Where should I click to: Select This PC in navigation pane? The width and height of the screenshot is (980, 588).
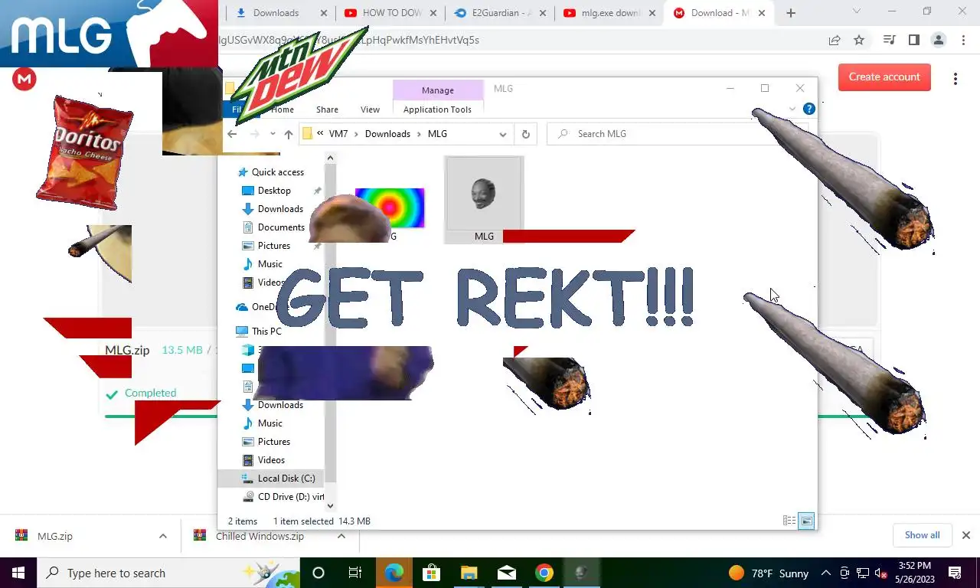(266, 332)
